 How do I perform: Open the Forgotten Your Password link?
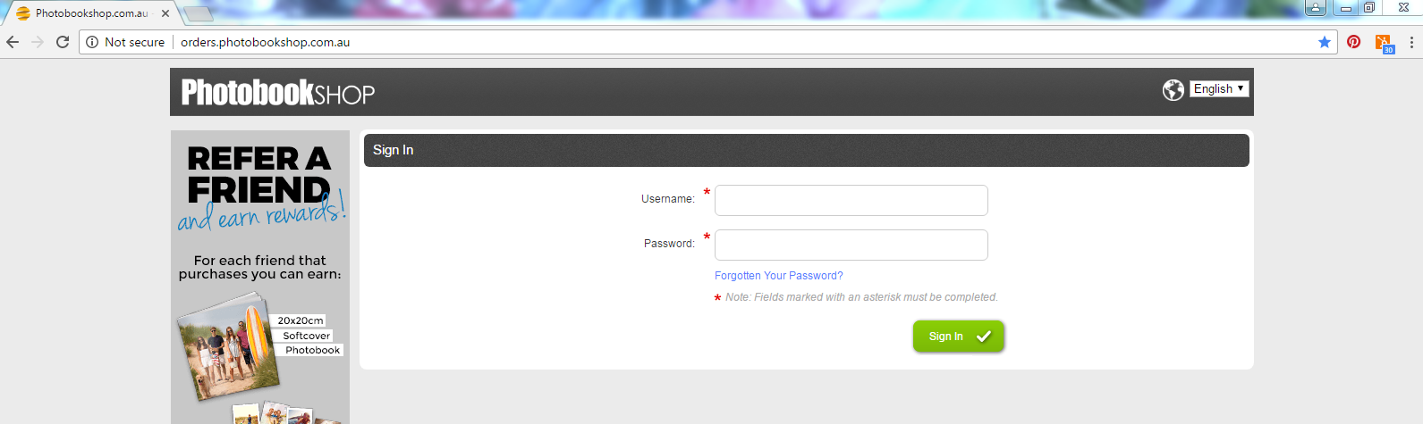click(778, 276)
